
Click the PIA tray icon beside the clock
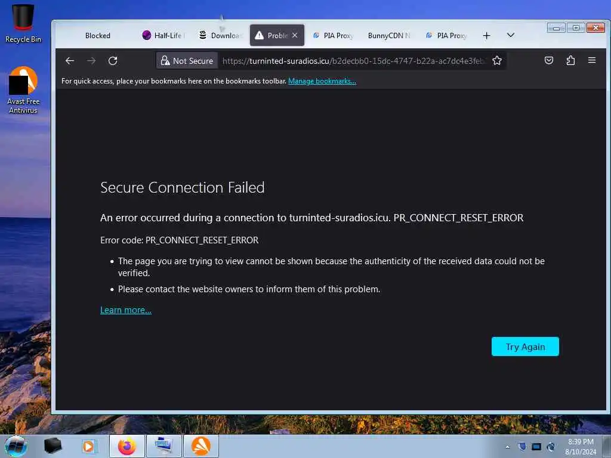(x=551, y=446)
